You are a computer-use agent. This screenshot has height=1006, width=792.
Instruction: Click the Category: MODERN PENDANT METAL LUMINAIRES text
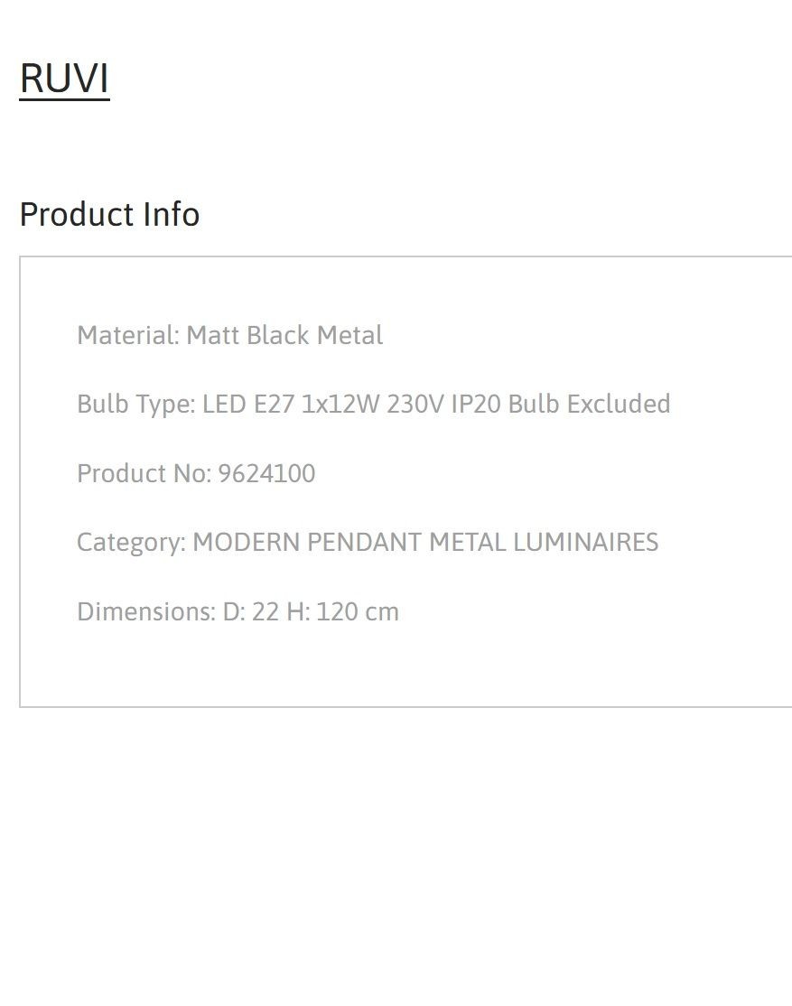368,543
